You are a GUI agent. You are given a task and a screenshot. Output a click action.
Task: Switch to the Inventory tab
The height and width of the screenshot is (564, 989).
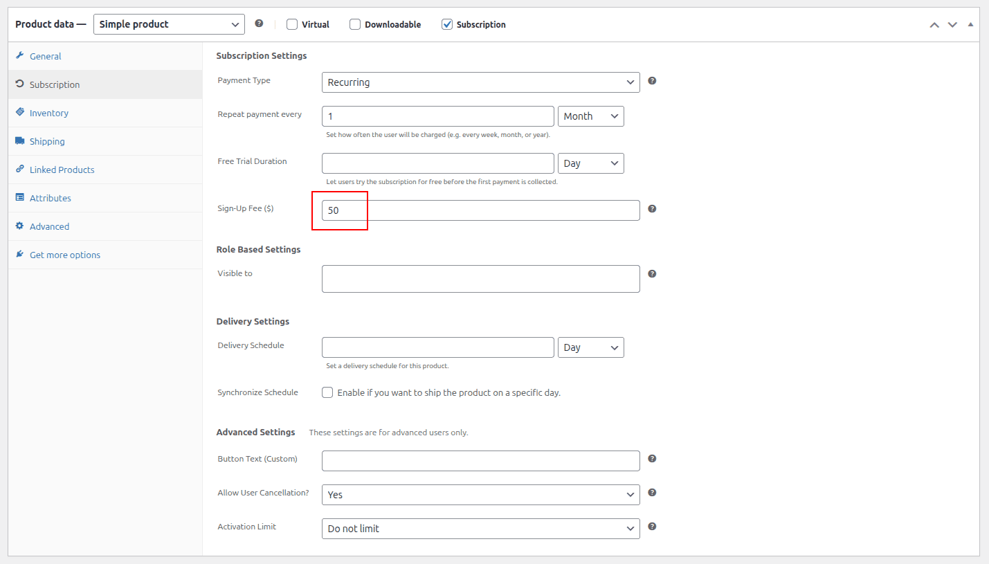[48, 113]
